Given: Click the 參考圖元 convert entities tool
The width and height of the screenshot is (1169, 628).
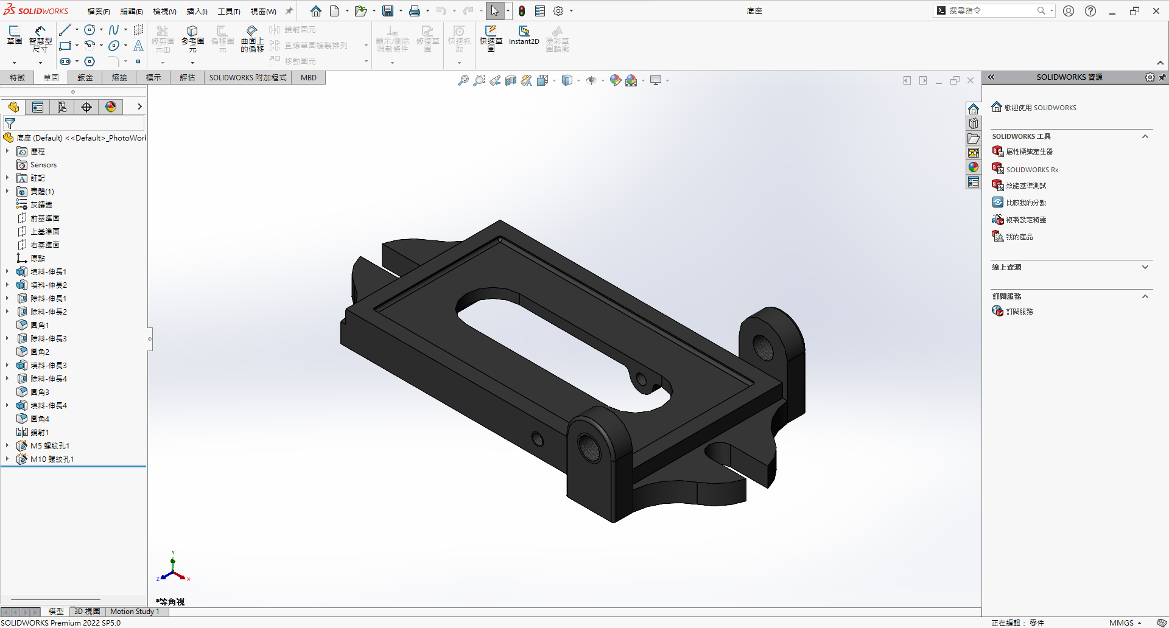Looking at the screenshot, I should click(192, 39).
